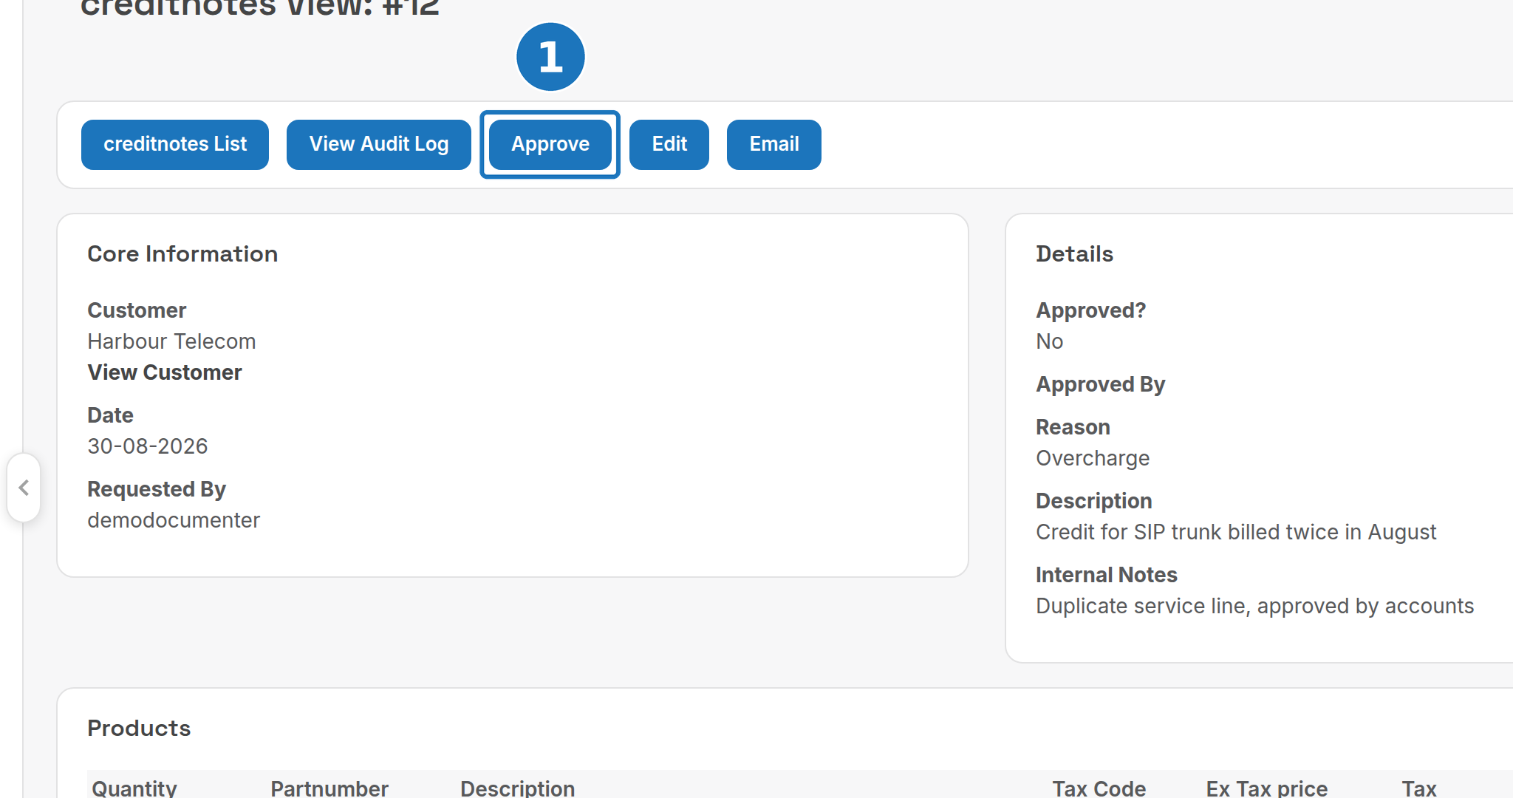Click the description about SIP trunk billing

pyautogui.click(x=1236, y=532)
